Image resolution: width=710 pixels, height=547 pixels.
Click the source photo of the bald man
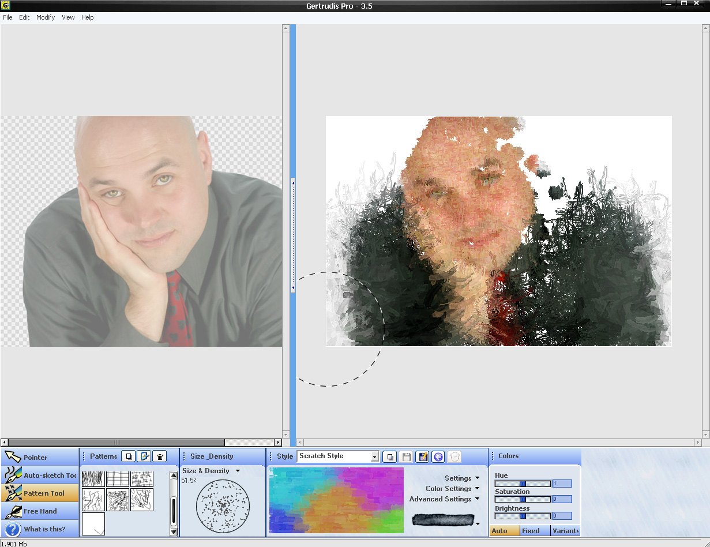(141, 231)
